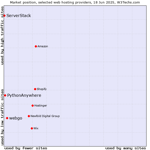The image size is (150, 150).
Task: Click the Hostinger red data point
Action: point(32,105)
